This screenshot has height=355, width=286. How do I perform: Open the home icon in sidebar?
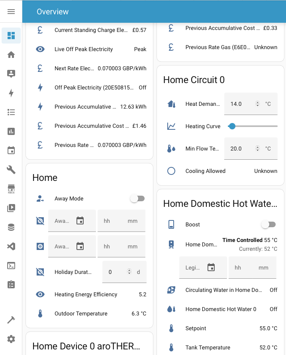click(11, 55)
